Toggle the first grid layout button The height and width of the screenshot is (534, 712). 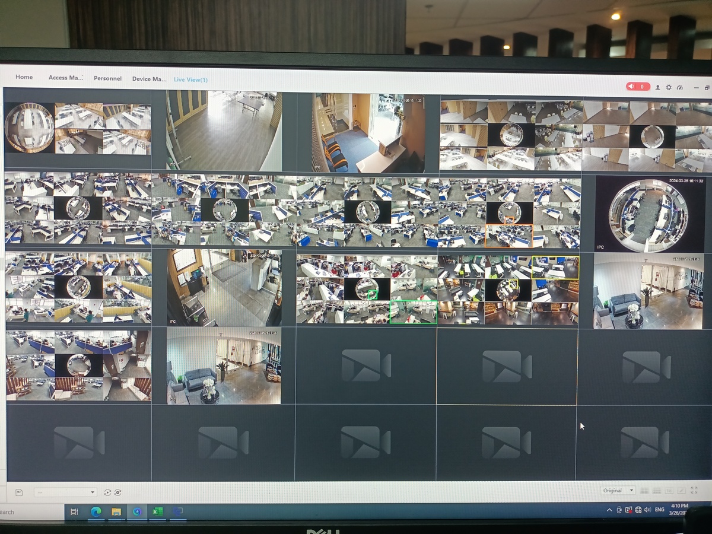point(644,491)
